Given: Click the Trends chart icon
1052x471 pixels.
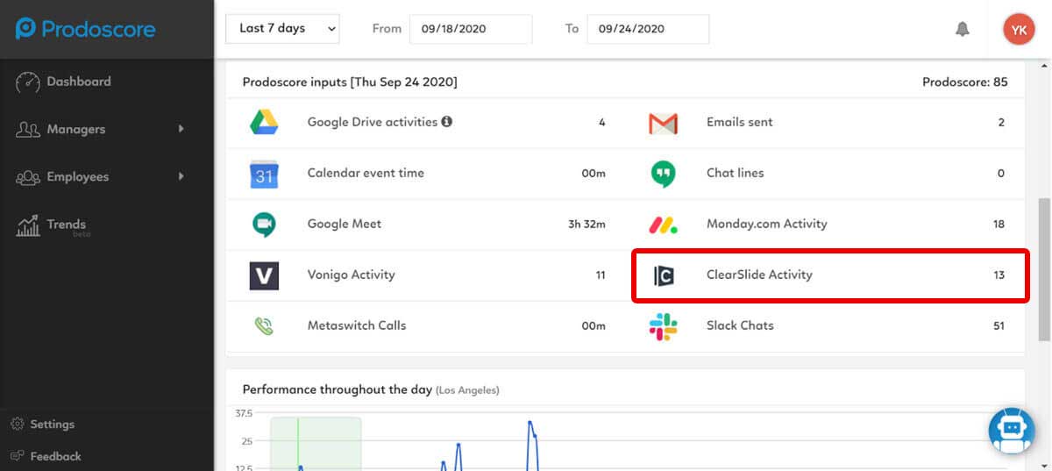Looking at the screenshot, I should click(x=28, y=225).
